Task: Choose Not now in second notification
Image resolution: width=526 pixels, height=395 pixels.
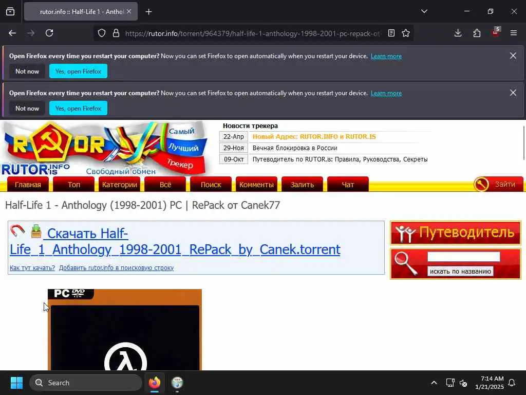Action: (27, 108)
